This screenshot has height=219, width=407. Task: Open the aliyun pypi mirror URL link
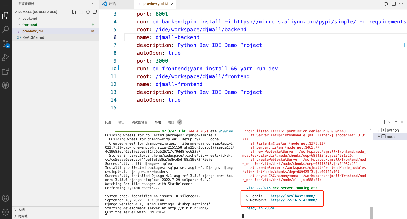[295, 22]
